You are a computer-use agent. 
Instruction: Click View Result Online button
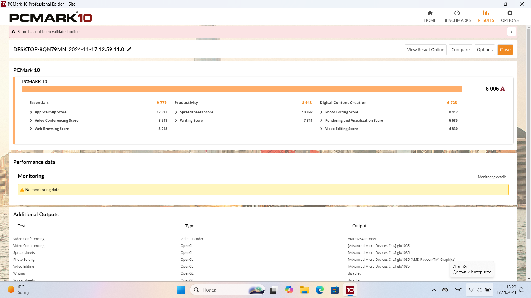(x=425, y=50)
